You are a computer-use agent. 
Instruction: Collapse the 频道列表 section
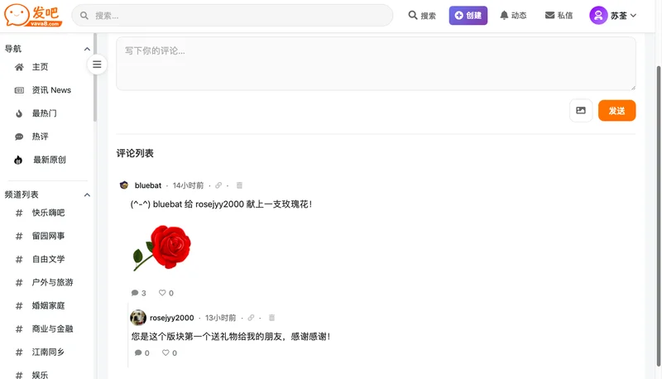point(88,194)
